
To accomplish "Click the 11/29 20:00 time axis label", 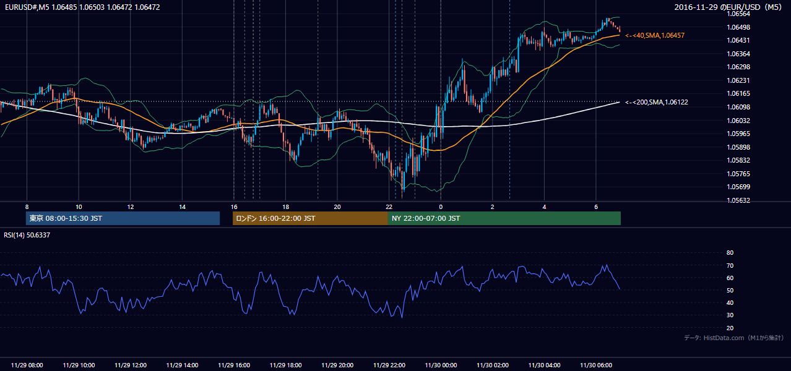I will 337,365.
